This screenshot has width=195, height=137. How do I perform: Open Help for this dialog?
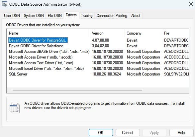click(181, 133)
